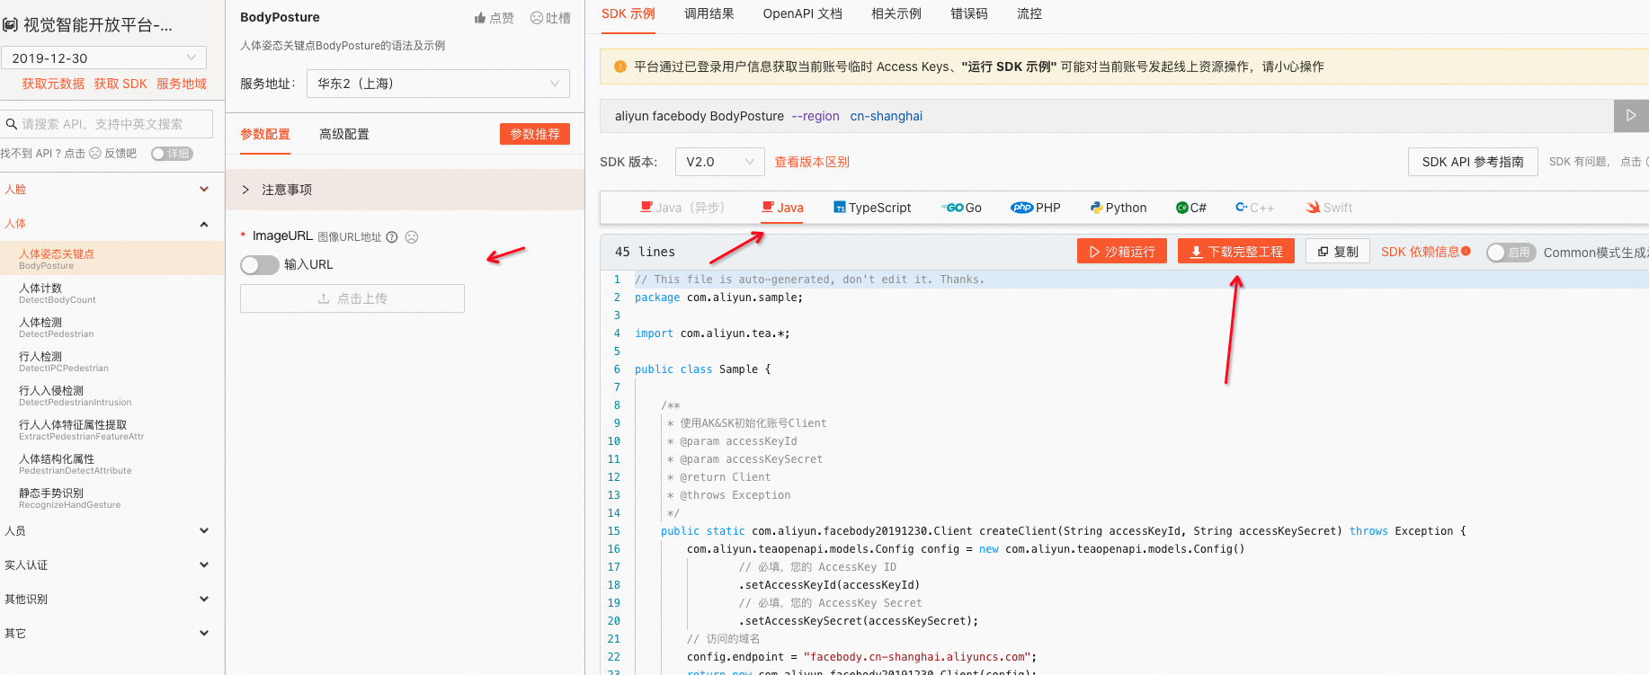Select the Swift language tab

click(x=1329, y=208)
